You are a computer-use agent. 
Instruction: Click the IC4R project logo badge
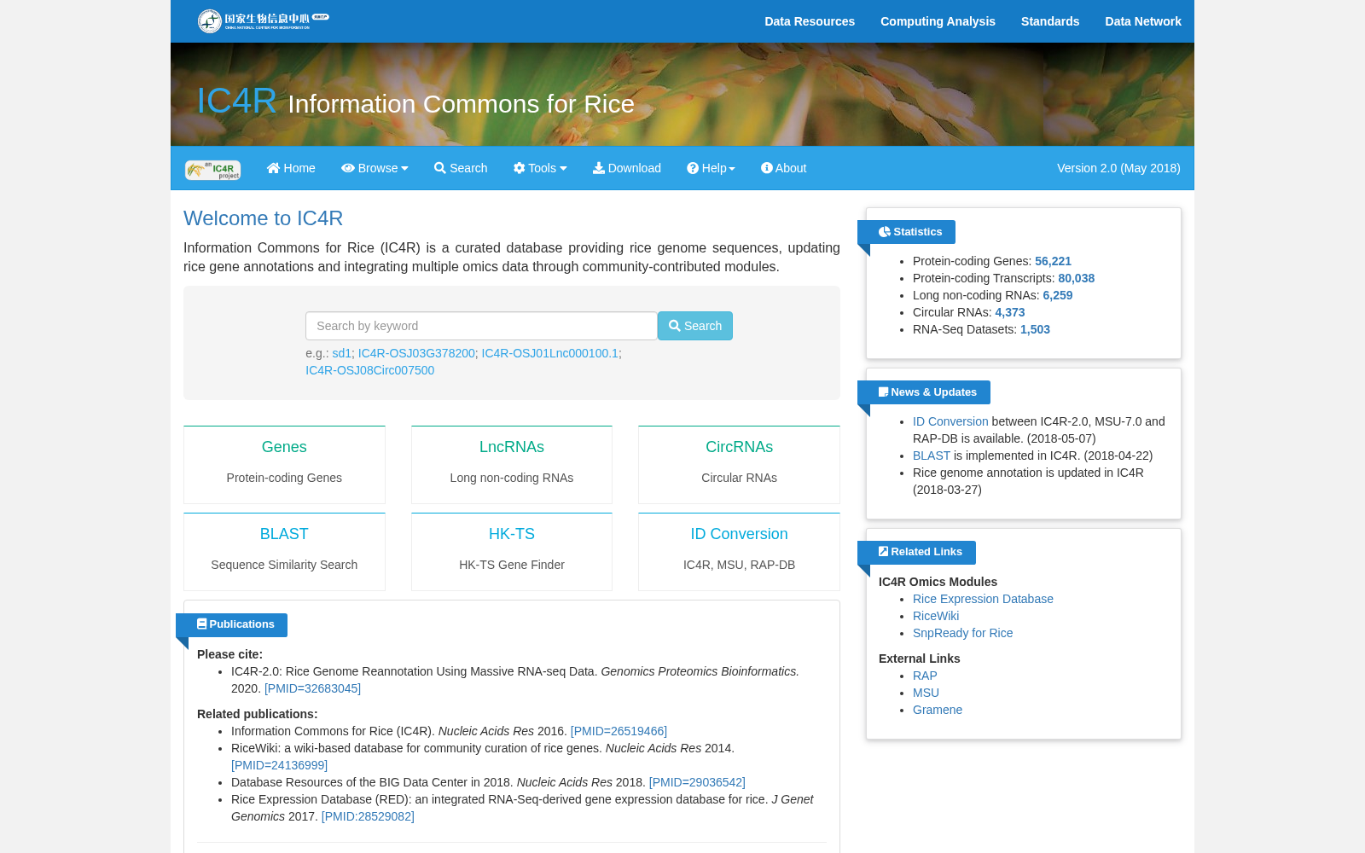pos(212,170)
